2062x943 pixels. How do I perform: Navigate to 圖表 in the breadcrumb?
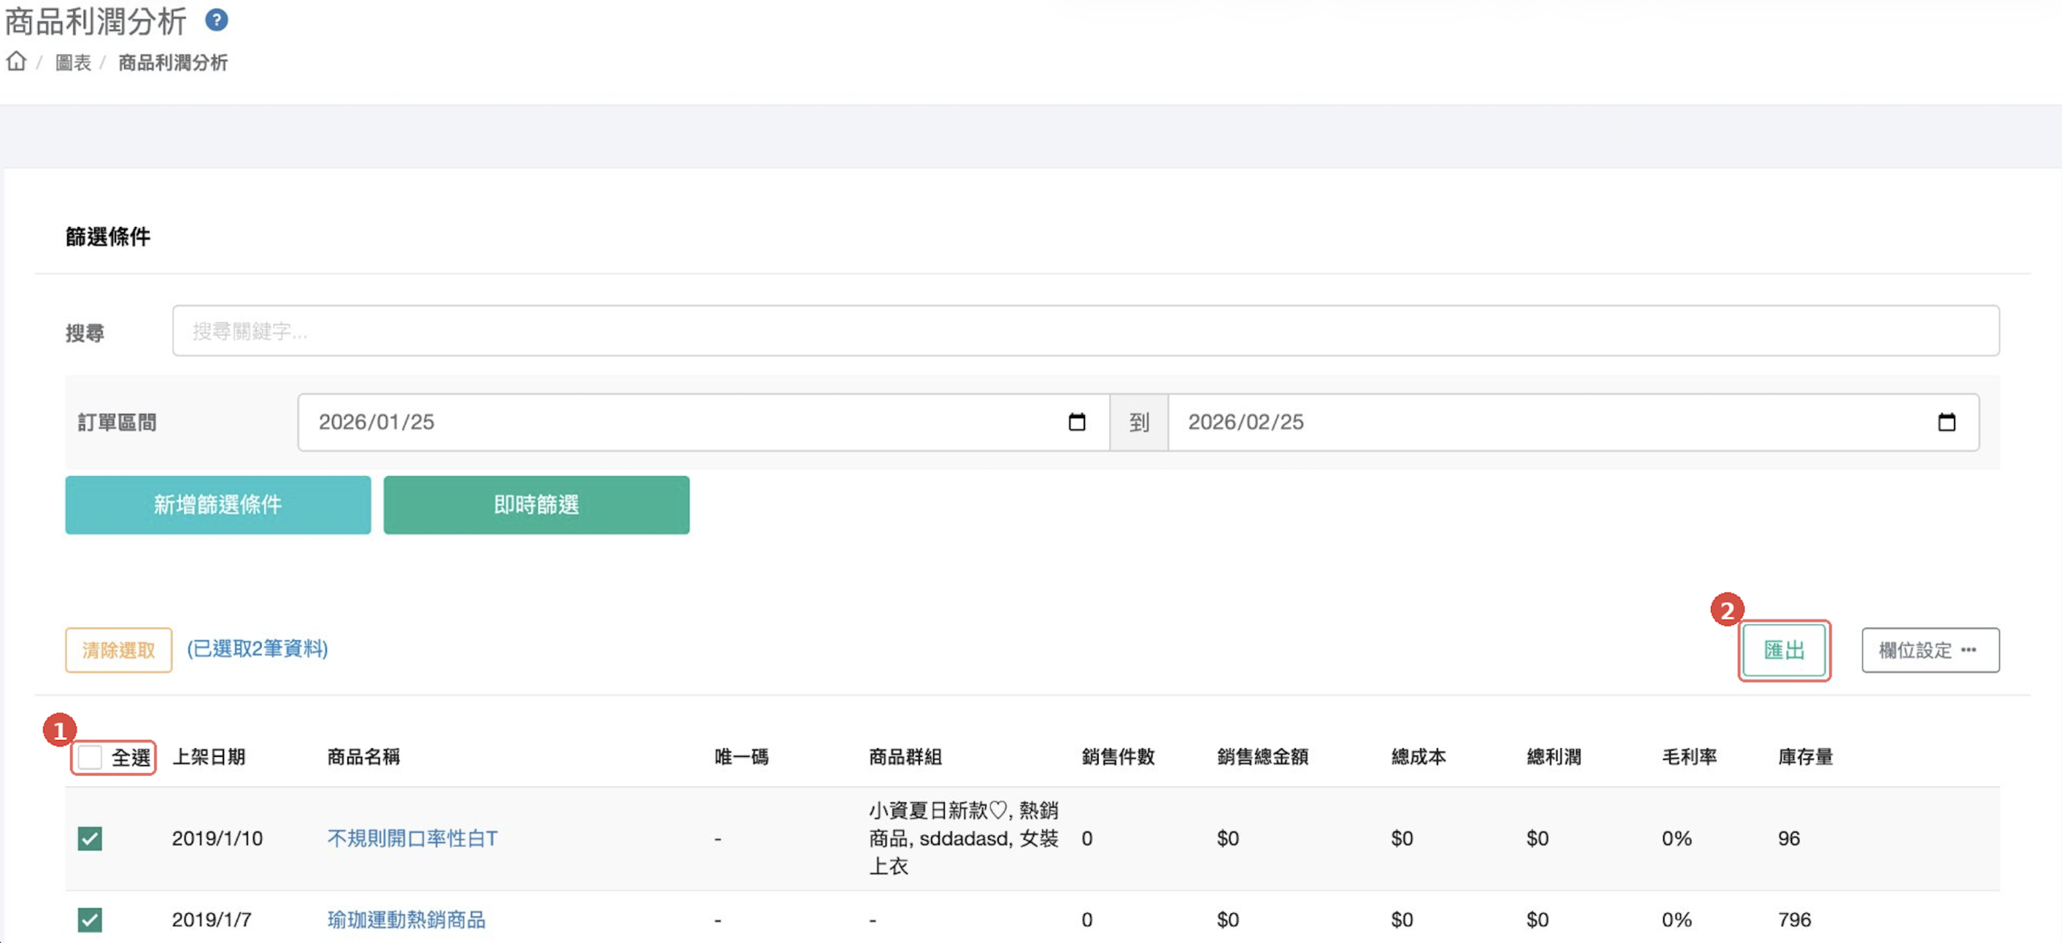[72, 63]
